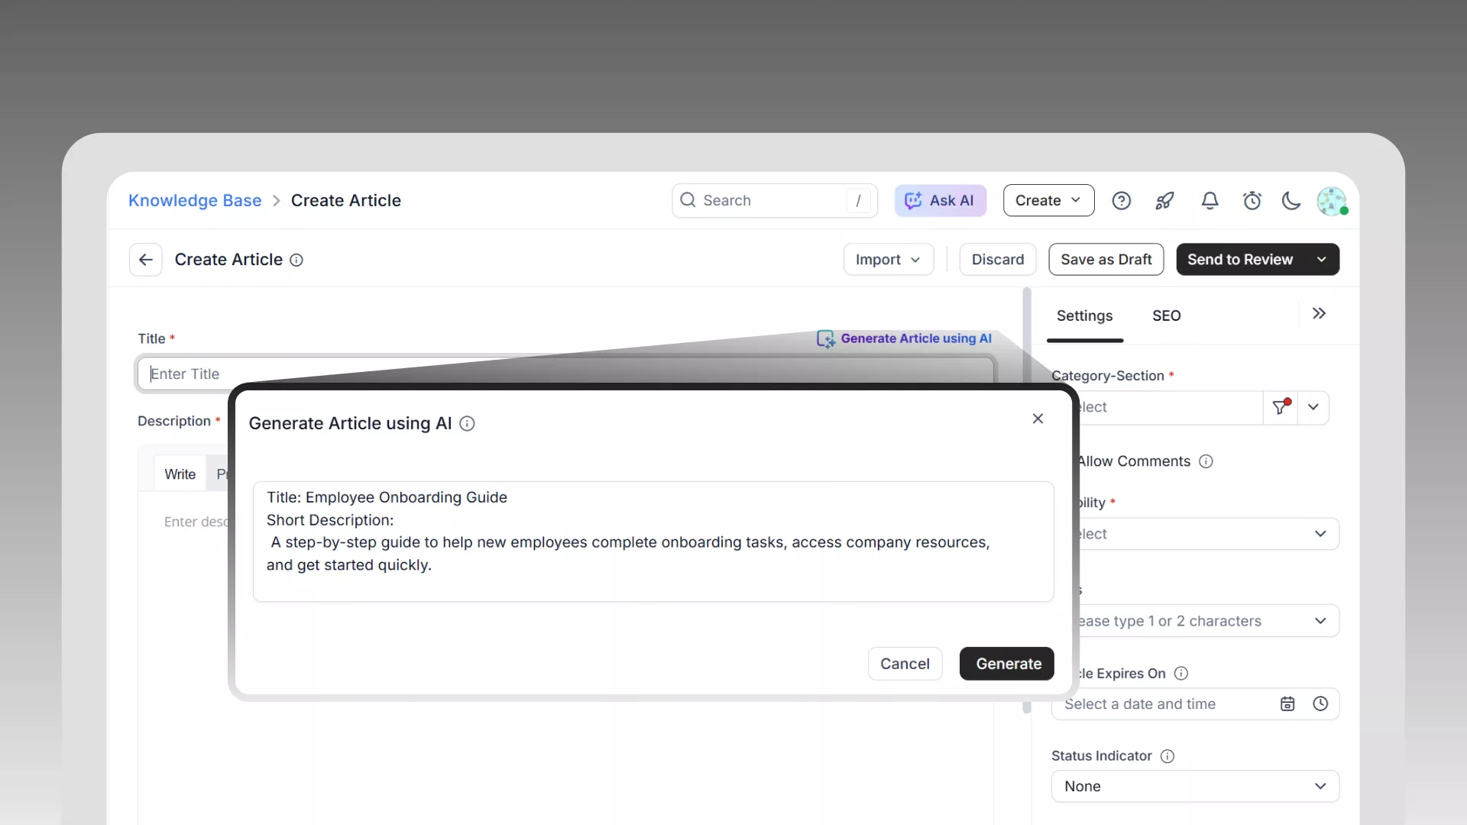The height and width of the screenshot is (825, 1467).
Task: Click the info icon next to Status Indicator
Action: point(1167,756)
